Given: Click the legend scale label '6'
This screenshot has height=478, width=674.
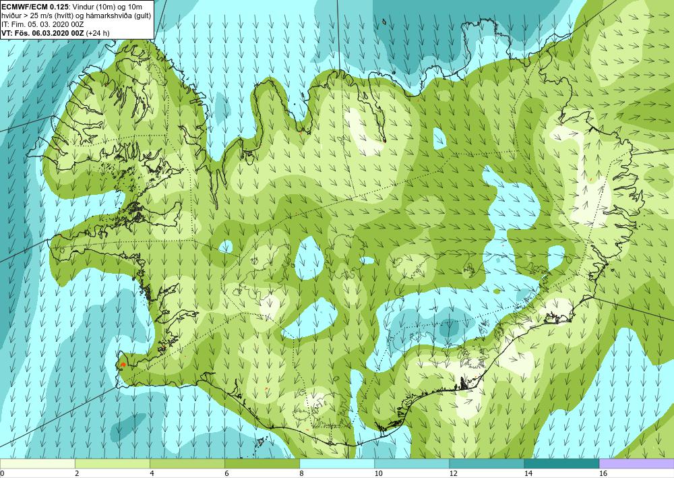Looking at the screenshot, I should coord(226,474).
